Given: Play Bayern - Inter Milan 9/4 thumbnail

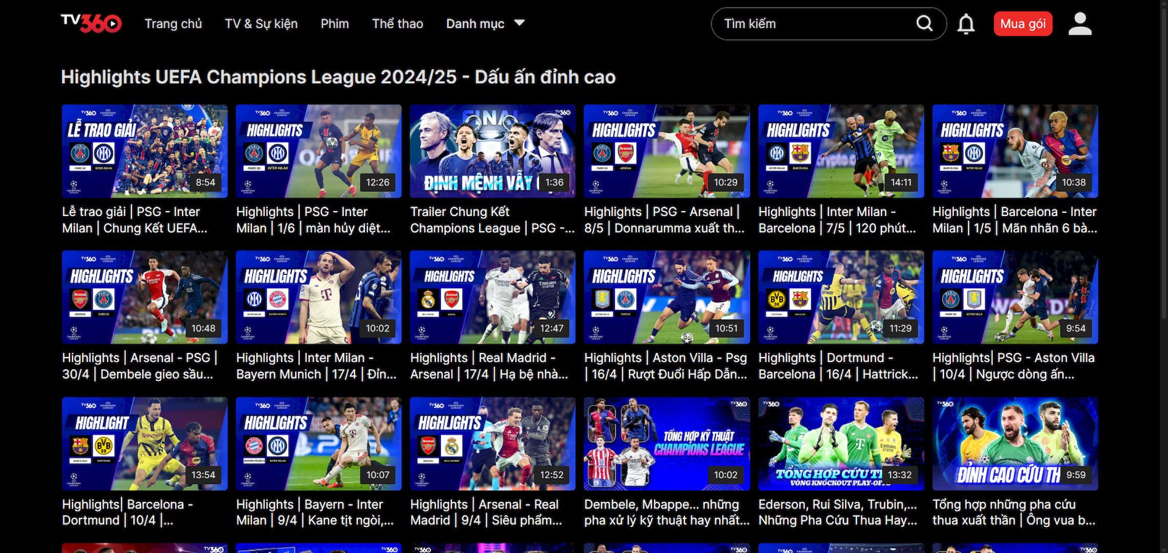Looking at the screenshot, I should pyautogui.click(x=318, y=443).
